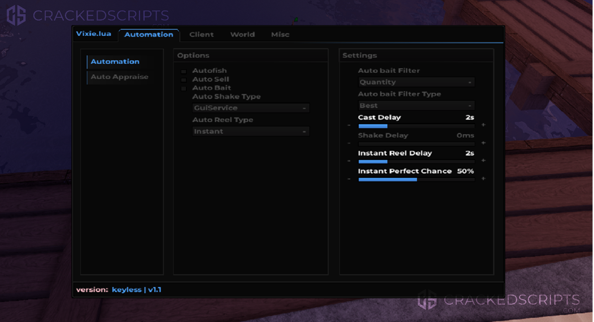Screen dimensions: 594x322
Task: Click the Auto Shake Type label
Action: pos(226,97)
